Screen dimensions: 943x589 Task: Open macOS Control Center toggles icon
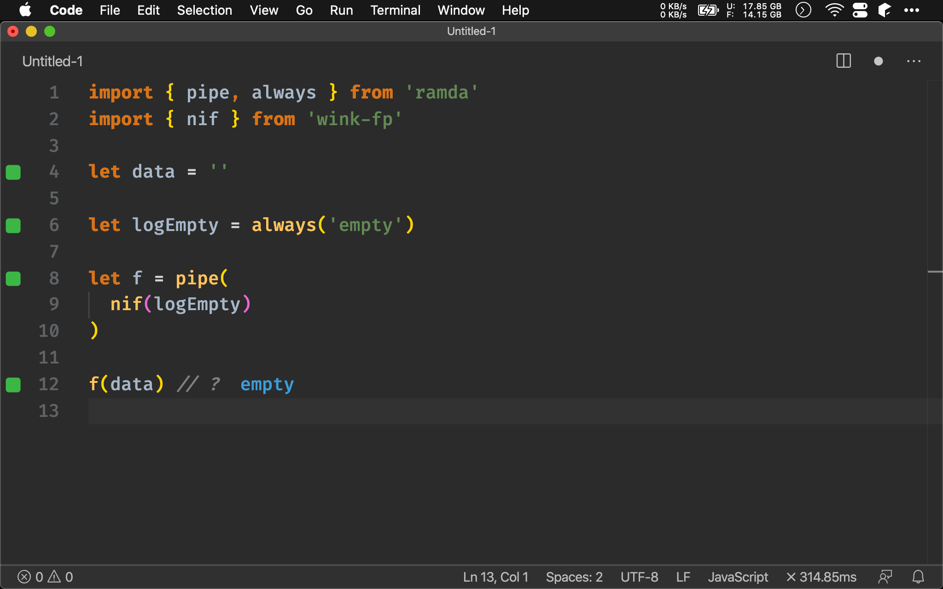click(x=860, y=10)
